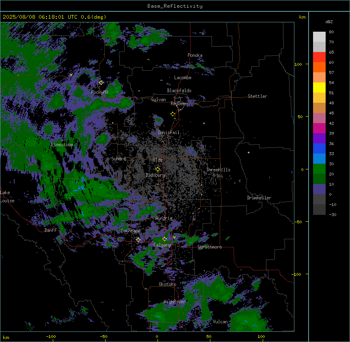Click the 50 tick on the bottom axis
The height and width of the screenshot is (342, 350).
pyautogui.click(x=209, y=336)
